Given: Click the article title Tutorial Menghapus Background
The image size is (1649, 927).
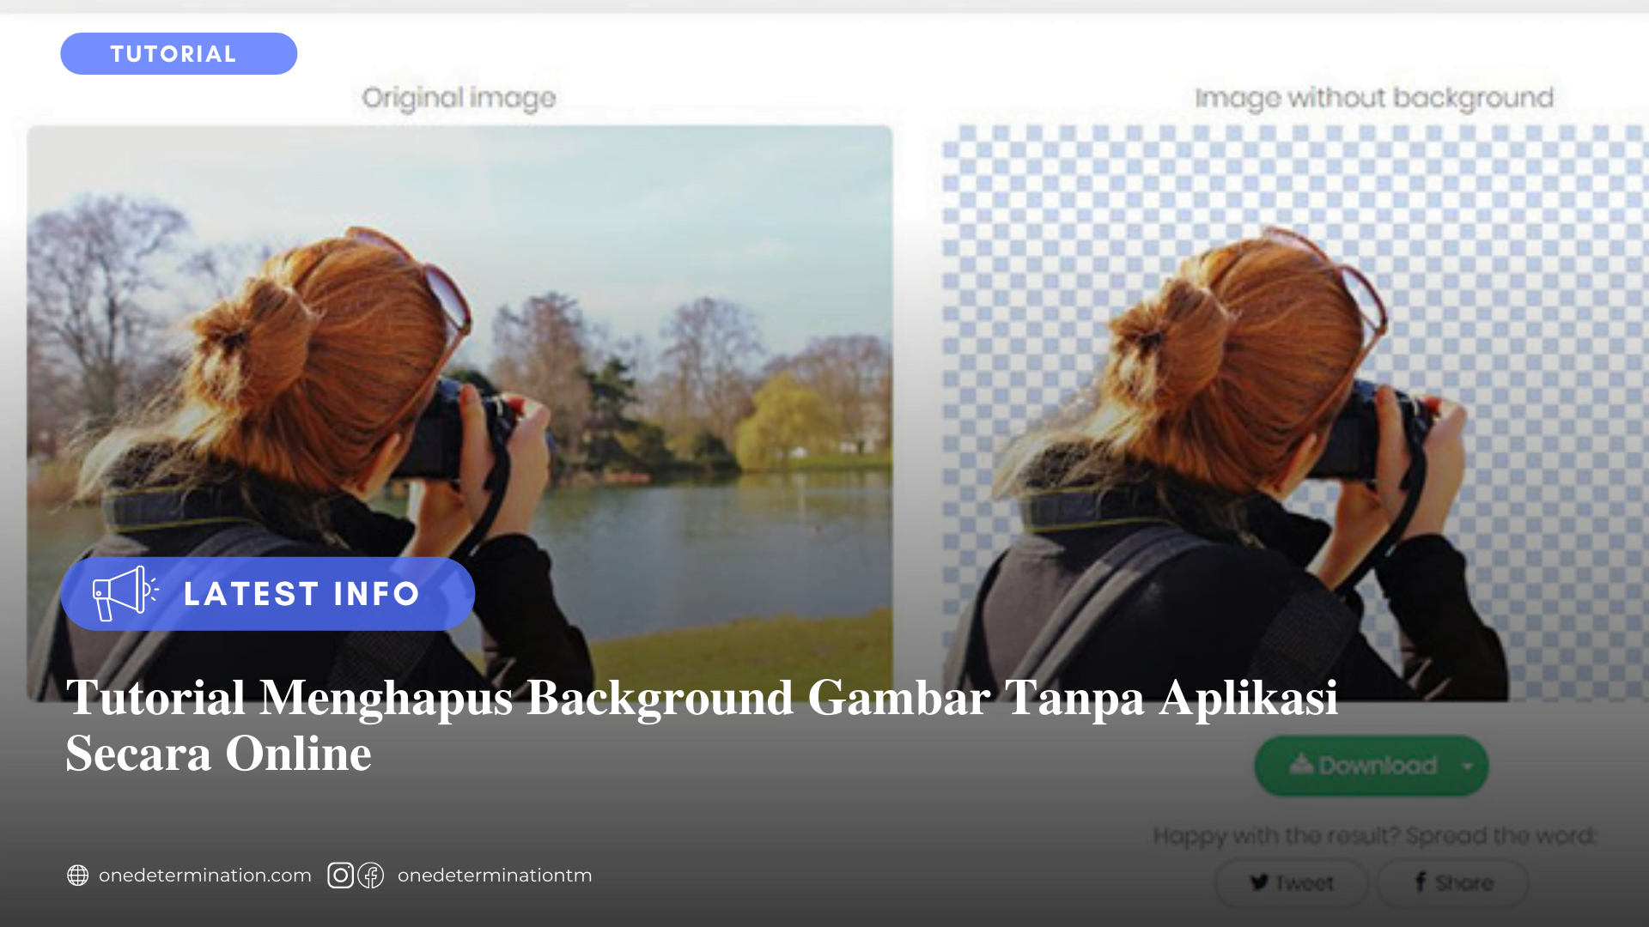Looking at the screenshot, I should click(x=702, y=725).
